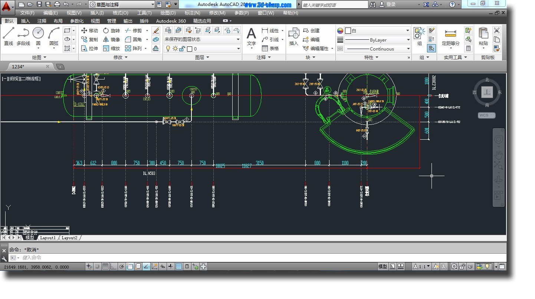Image resolution: width=535 pixels, height=299 pixels.
Task: Click the hatch pattern tool icon
Action: 67,48
